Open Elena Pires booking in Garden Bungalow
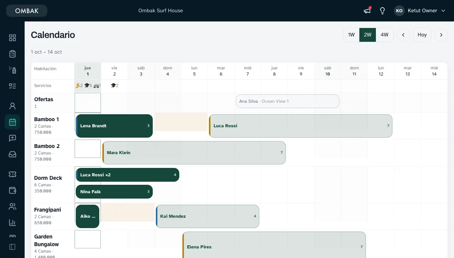454x258 pixels. (x=274, y=245)
